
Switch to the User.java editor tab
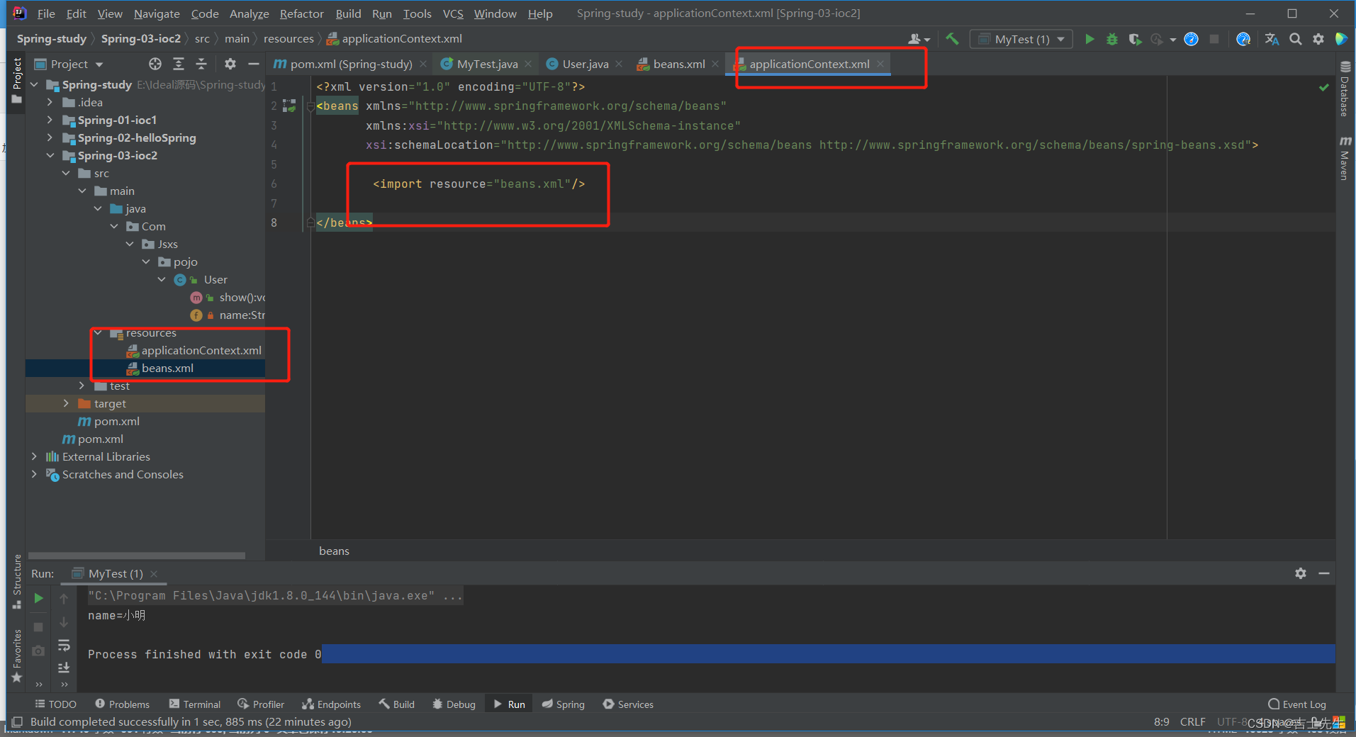coord(585,64)
